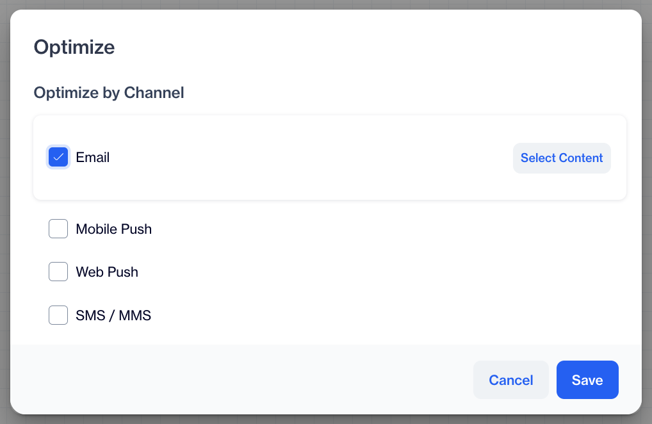Click the Optimize dialog title

point(74,47)
